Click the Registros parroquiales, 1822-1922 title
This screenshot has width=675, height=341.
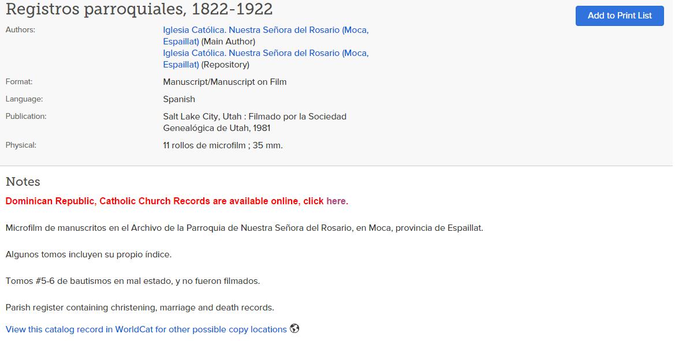tap(139, 9)
